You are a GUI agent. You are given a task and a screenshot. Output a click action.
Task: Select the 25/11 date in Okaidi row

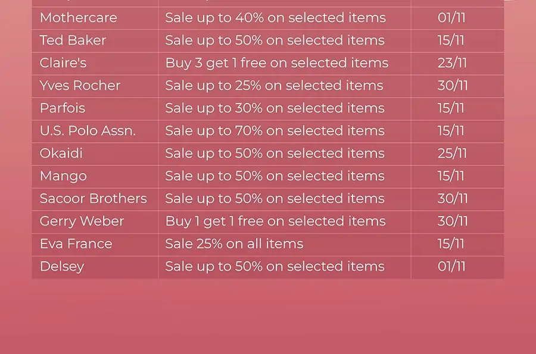452,153
